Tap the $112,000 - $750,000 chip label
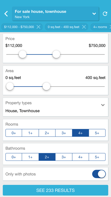Viewport: 111px width, 197px height. click(19, 27)
